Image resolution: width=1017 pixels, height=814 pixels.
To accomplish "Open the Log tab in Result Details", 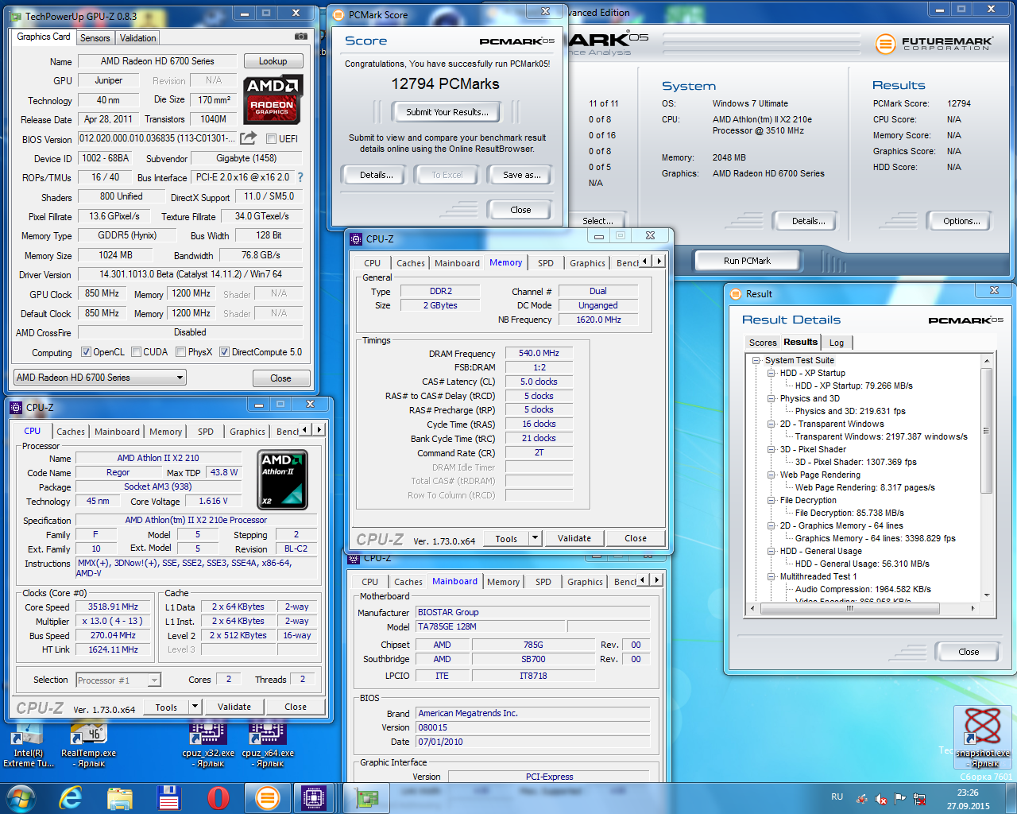I will pyautogui.click(x=837, y=343).
